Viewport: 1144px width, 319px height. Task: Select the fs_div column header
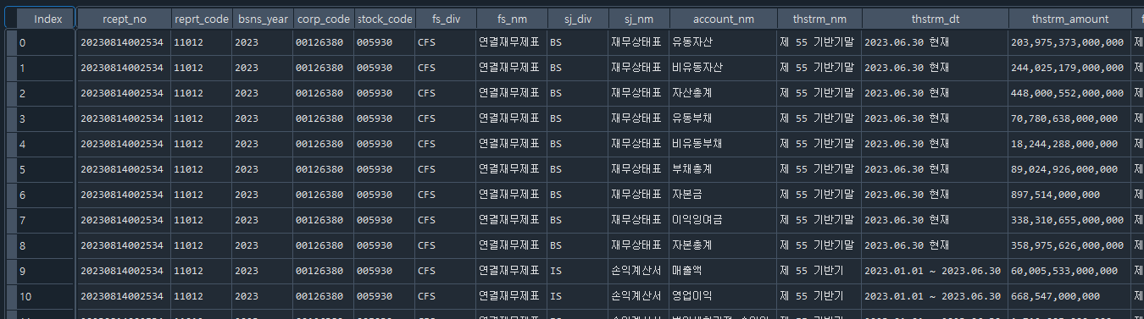(446, 19)
